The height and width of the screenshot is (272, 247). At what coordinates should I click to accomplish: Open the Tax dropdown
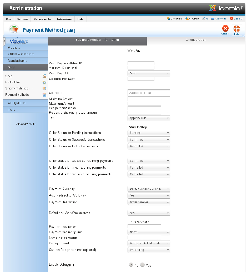[149, 118]
